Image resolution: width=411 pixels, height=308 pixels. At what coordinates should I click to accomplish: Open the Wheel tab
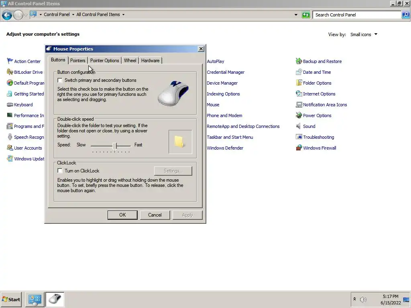click(x=130, y=61)
